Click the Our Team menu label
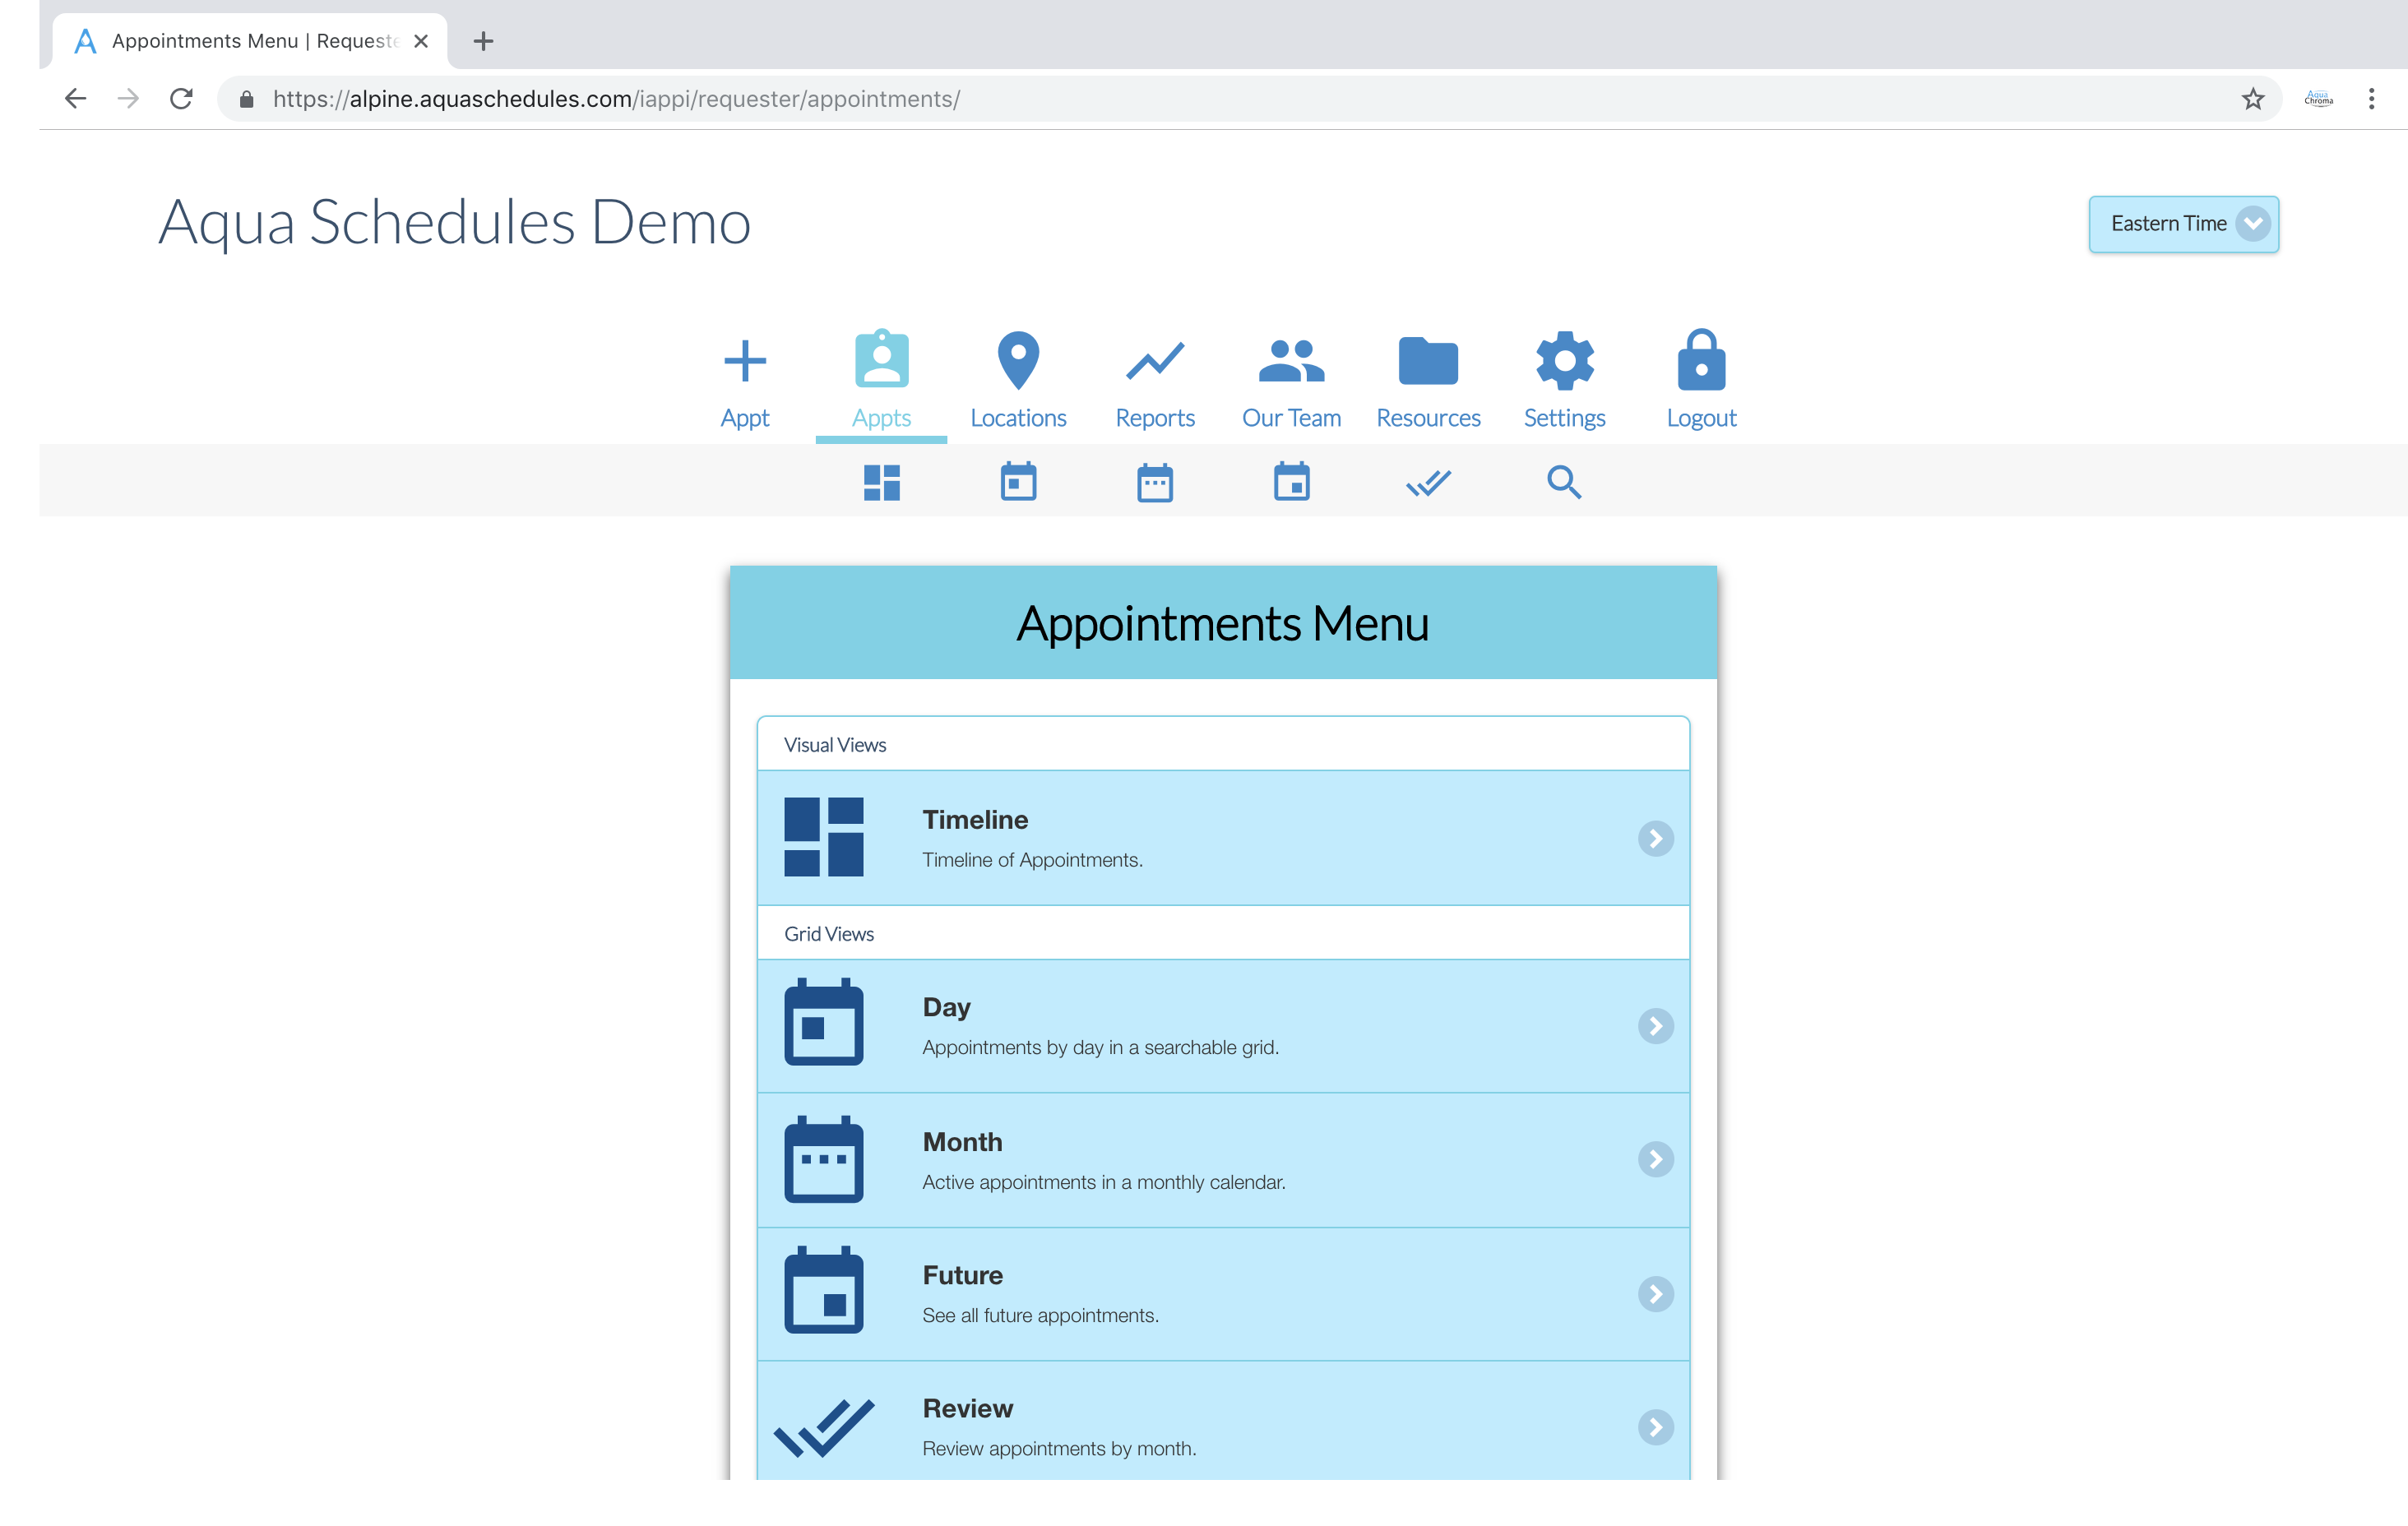 1291,418
